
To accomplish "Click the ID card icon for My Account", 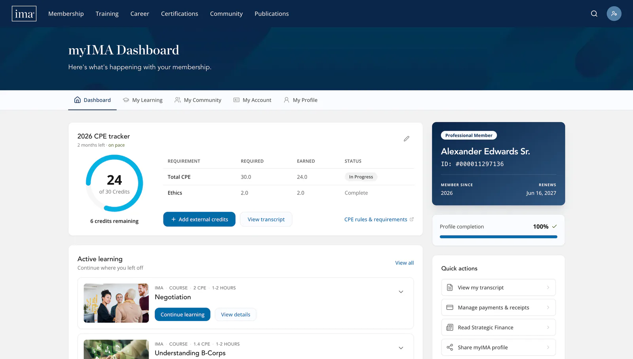I will pos(237,100).
